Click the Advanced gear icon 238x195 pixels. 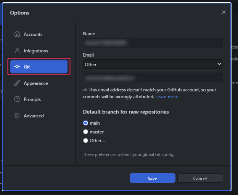[x=17, y=115]
